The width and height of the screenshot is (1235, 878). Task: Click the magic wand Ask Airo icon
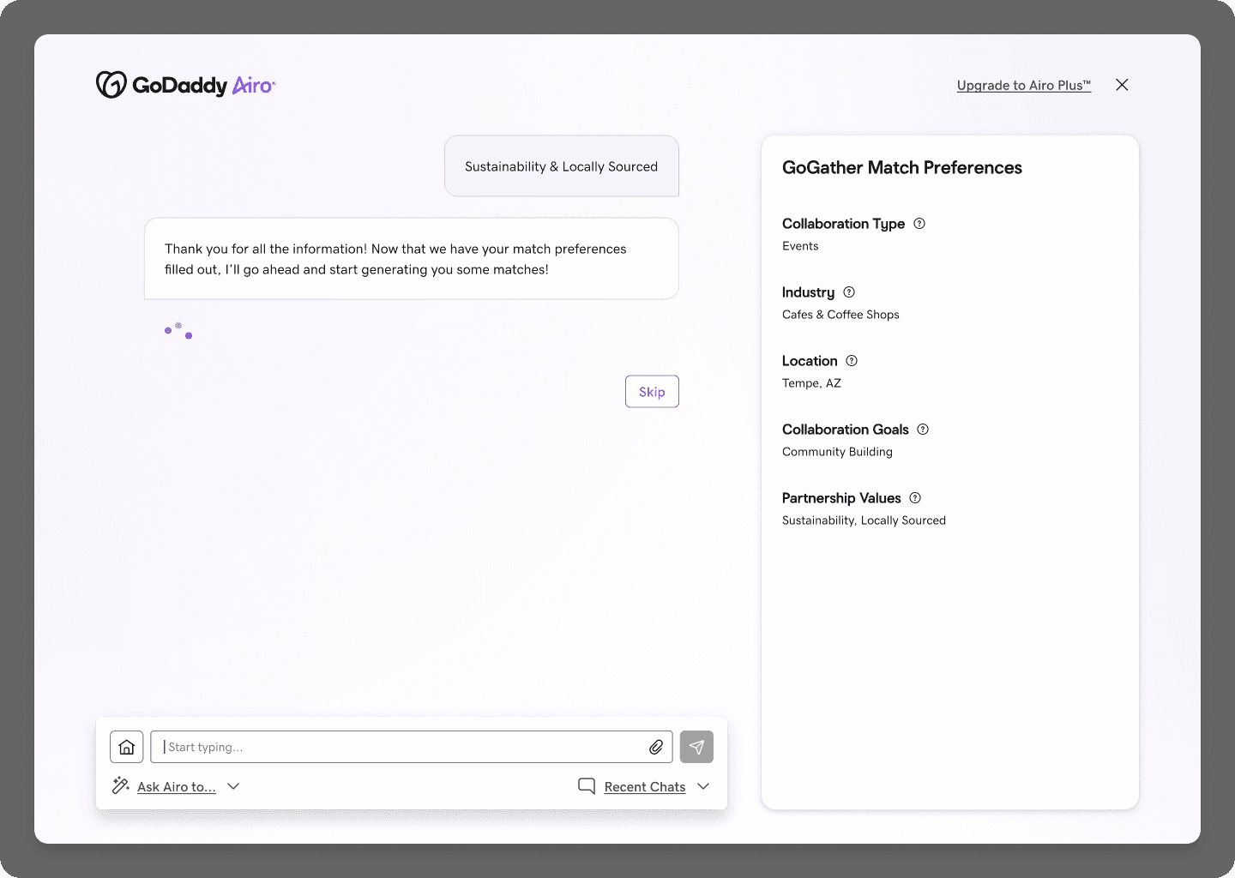[121, 785]
